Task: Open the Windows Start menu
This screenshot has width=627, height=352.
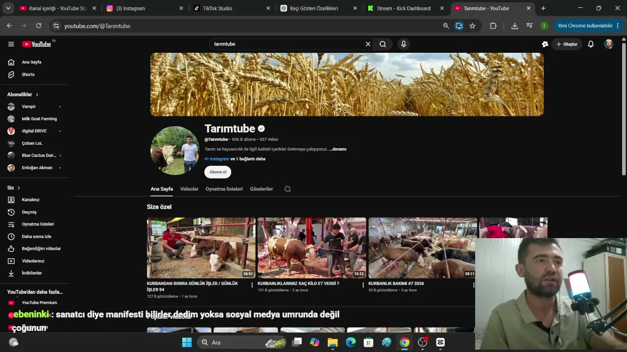Action: click(187, 342)
